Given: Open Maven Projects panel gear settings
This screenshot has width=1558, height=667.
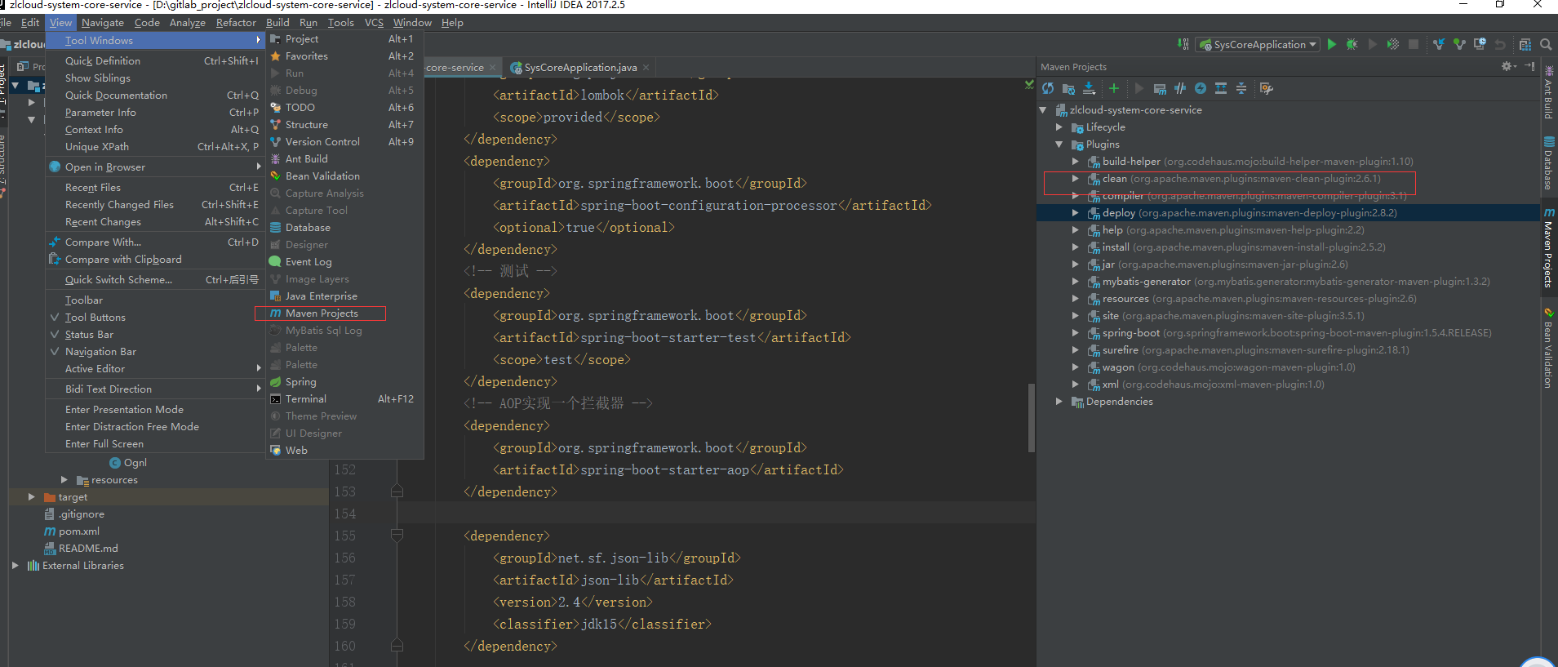Looking at the screenshot, I should point(1508,66).
